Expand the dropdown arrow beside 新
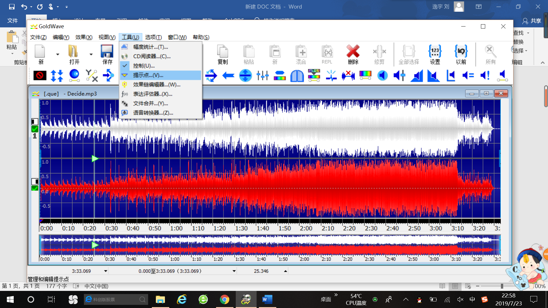 click(58, 54)
